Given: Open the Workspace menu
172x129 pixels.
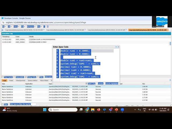Looking at the screenshot, I should pos(31,27).
